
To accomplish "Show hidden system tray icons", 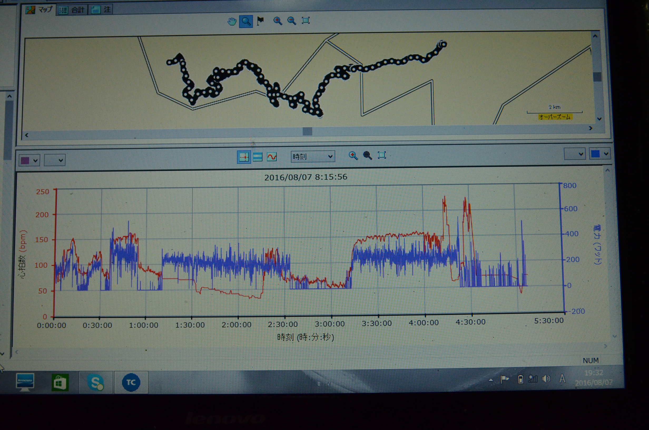I will tap(491, 380).
